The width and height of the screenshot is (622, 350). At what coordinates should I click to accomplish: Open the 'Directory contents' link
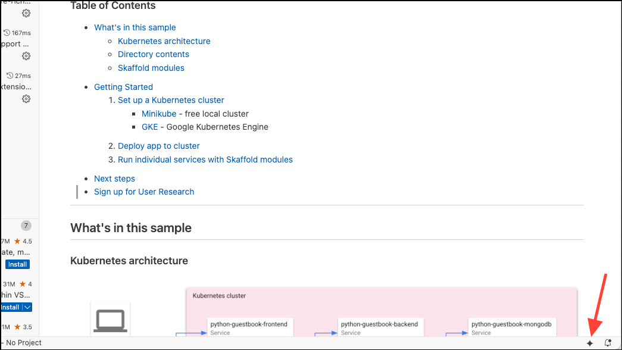point(153,54)
